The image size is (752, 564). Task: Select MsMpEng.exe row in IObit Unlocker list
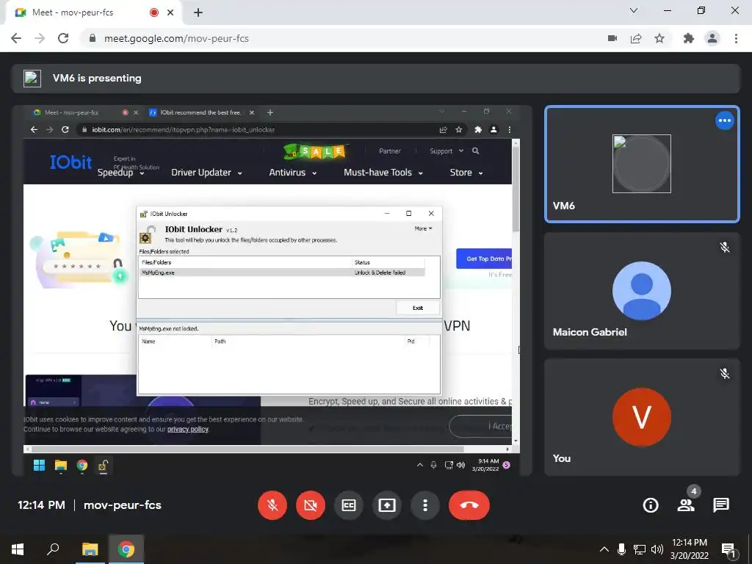283,272
